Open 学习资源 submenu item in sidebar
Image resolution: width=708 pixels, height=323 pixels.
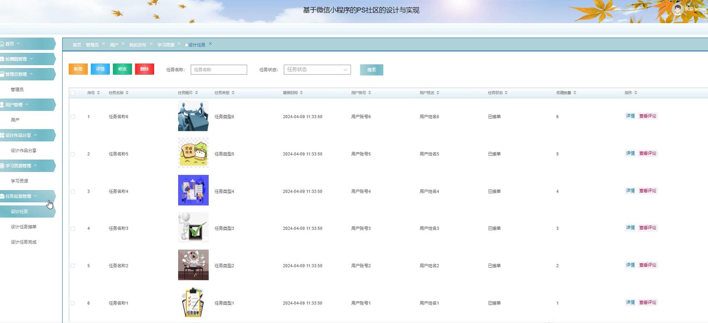[19, 181]
